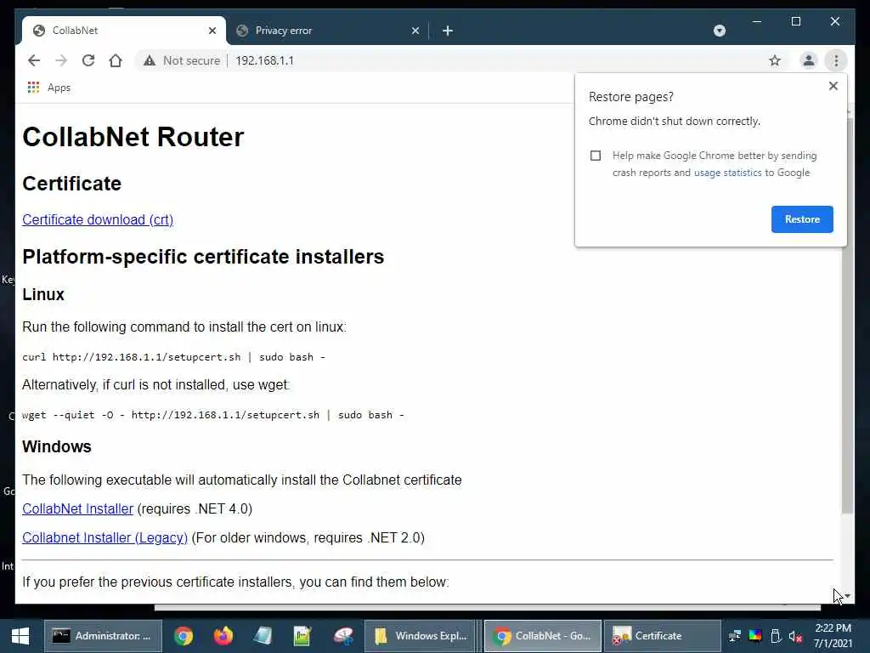This screenshot has height=653, width=870.
Task: Open the browser home page
Action: [x=116, y=60]
